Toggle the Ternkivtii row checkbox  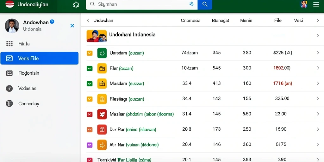[90, 160]
